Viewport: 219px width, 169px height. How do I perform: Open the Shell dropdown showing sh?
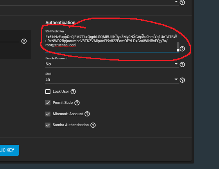click(112, 80)
